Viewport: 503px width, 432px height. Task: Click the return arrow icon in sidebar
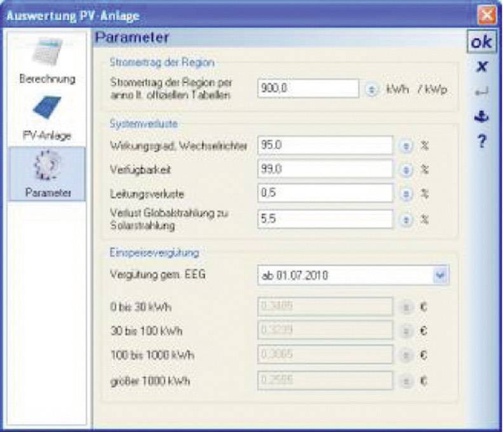click(481, 92)
